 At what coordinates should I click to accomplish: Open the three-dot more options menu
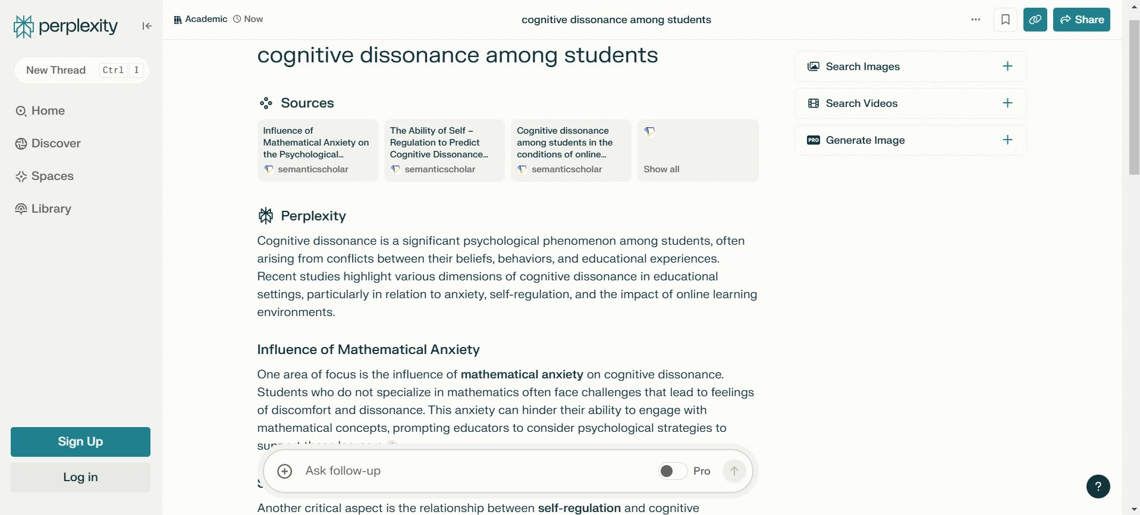click(976, 20)
